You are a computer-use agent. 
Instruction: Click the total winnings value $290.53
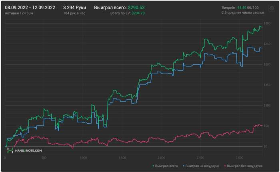[x=136, y=8]
